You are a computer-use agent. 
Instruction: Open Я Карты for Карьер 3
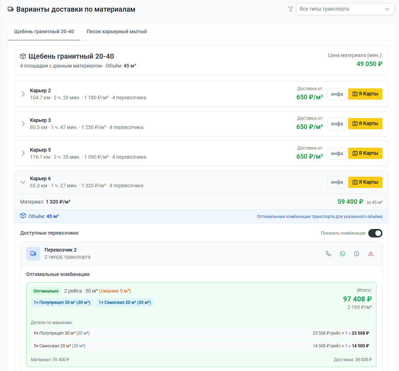[365, 124]
